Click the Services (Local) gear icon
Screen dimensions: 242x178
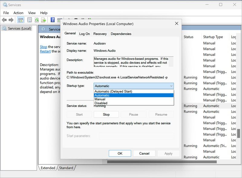pyautogui.click(x=4, y=28)
